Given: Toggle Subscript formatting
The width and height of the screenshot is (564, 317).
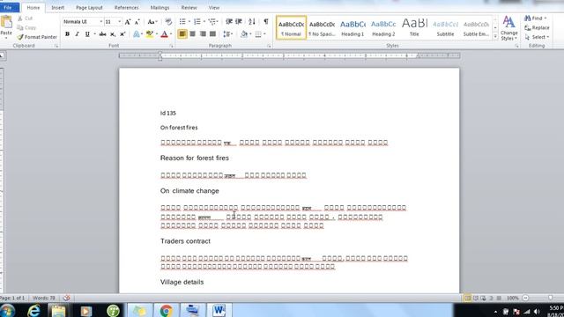Looking at the screenshot, I should pos(113,34).
